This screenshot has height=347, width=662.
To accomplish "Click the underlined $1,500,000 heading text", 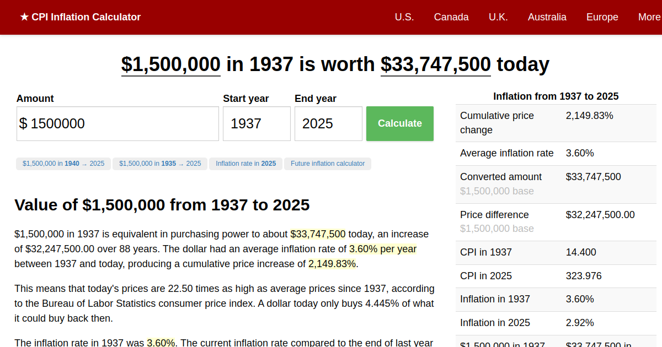I will click(170, 64).
